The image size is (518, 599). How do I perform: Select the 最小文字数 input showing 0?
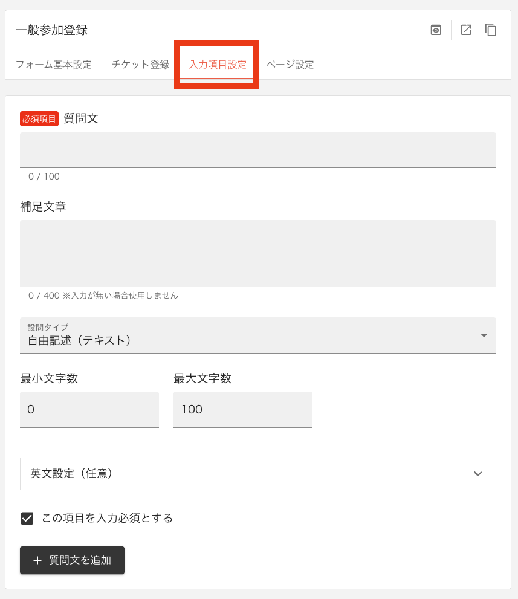pos(89,409)
